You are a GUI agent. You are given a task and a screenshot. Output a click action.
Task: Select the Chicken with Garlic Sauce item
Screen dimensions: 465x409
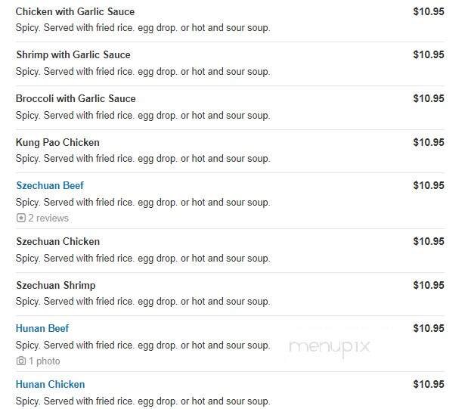pos(75,12)
